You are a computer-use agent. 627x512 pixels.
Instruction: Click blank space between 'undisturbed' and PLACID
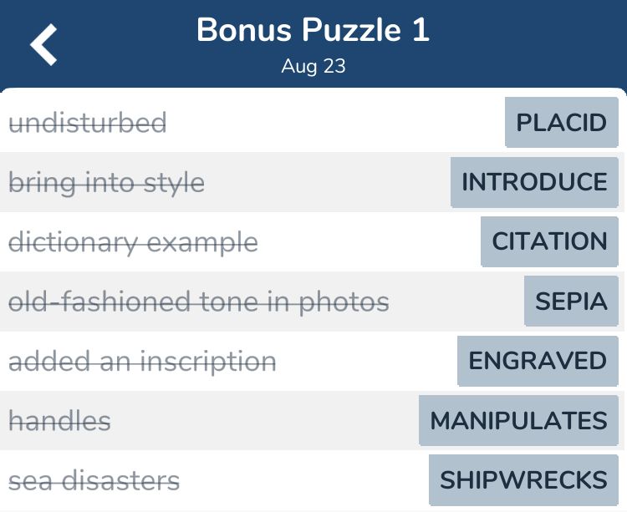point(334,124)
